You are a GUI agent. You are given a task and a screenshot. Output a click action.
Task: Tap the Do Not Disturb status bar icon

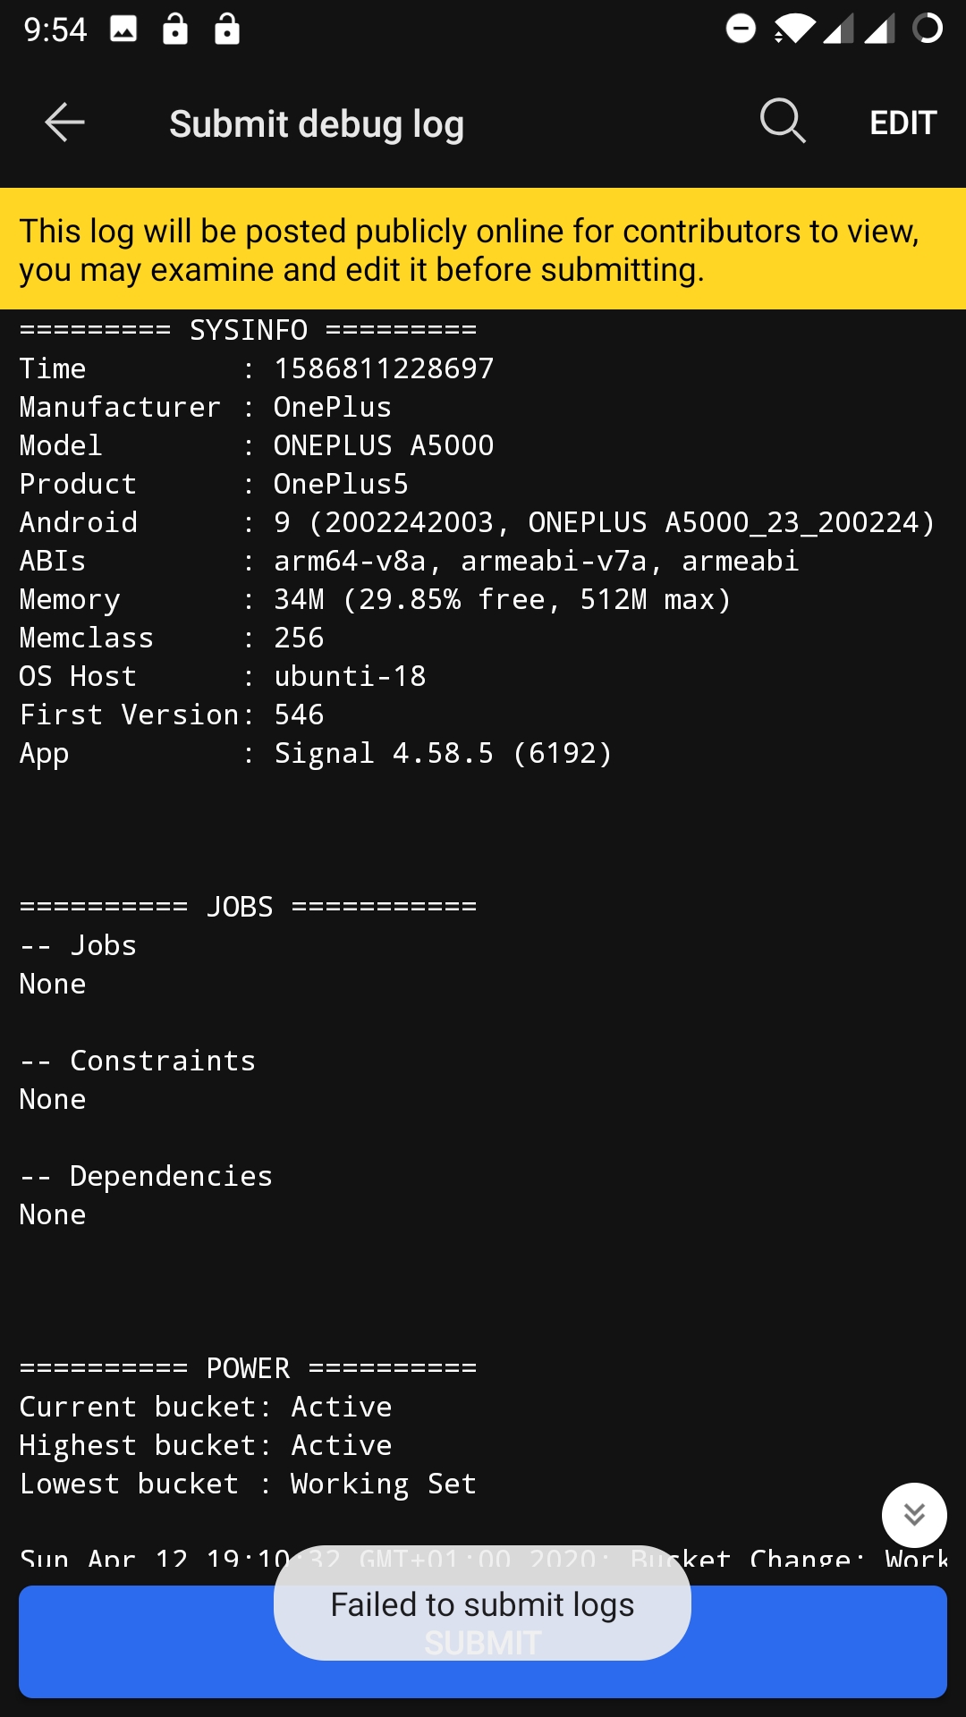click(x=741, y=30)
